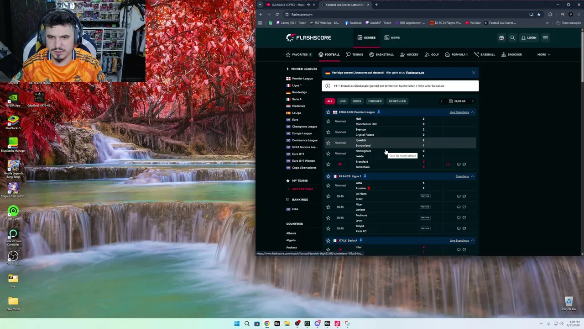The image size is (584, 329).
Task: Open the gift box icon in Flashscore header
Action: [501, 37]
